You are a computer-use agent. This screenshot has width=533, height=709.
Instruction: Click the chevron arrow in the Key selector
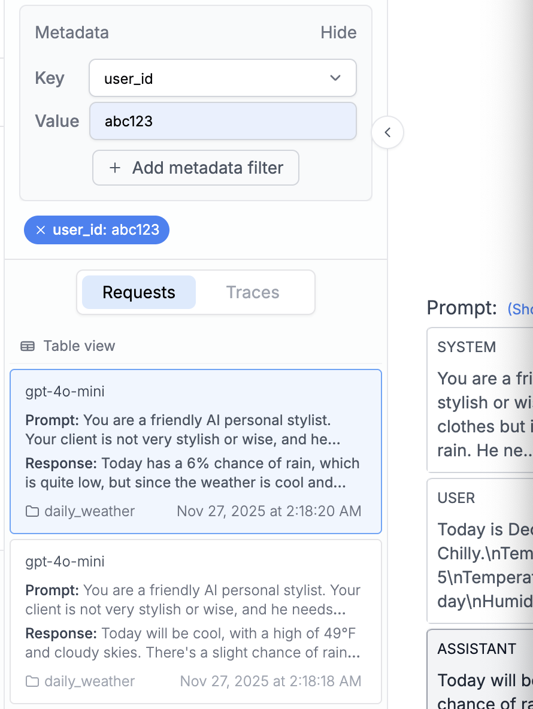pyautogui.click(x=335, y=78)
